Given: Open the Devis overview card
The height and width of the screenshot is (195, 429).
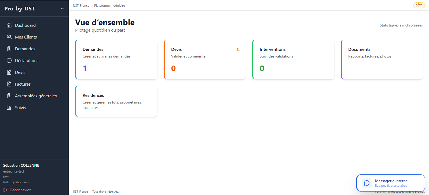Looking at the screenshot, I should click(x=205, y=59).
